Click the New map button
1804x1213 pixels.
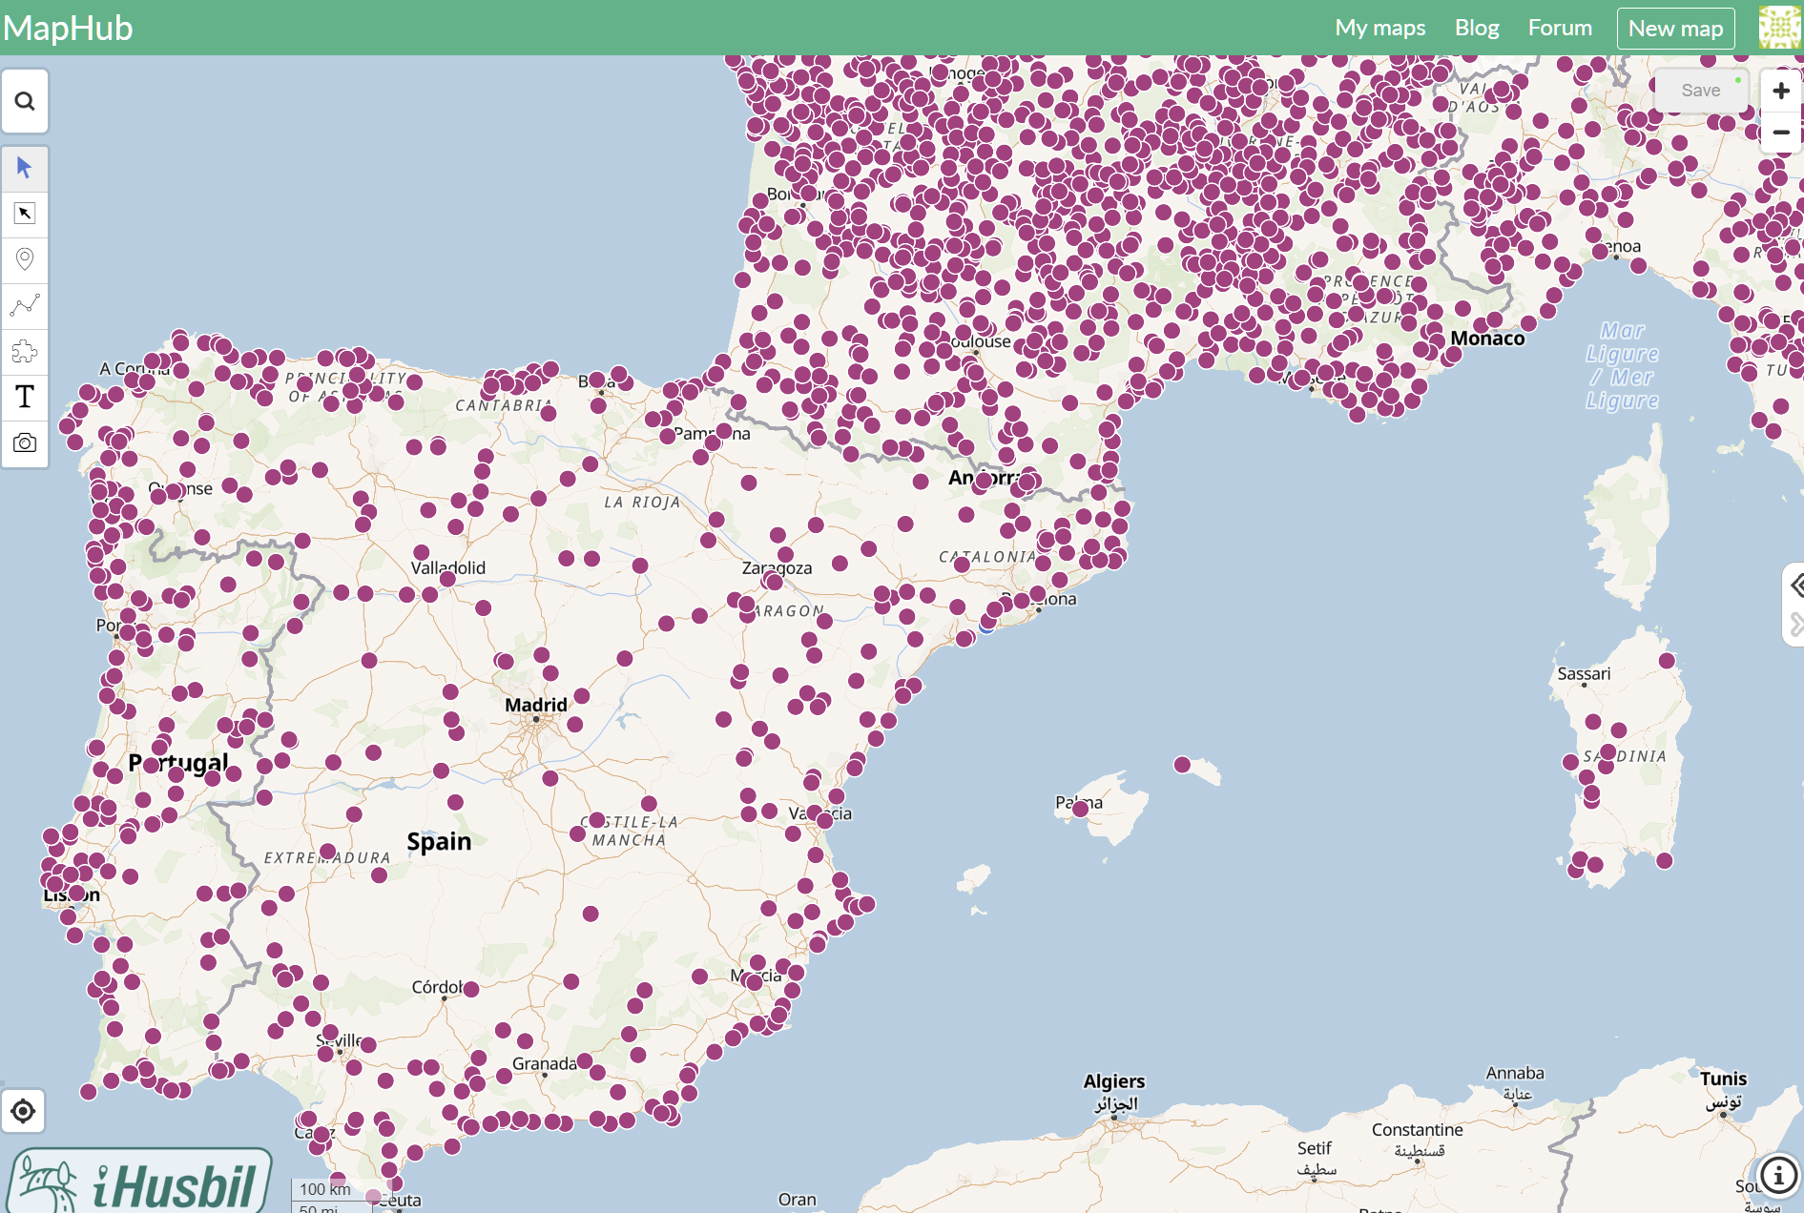pyautogui.click(x=1675, y=29)
